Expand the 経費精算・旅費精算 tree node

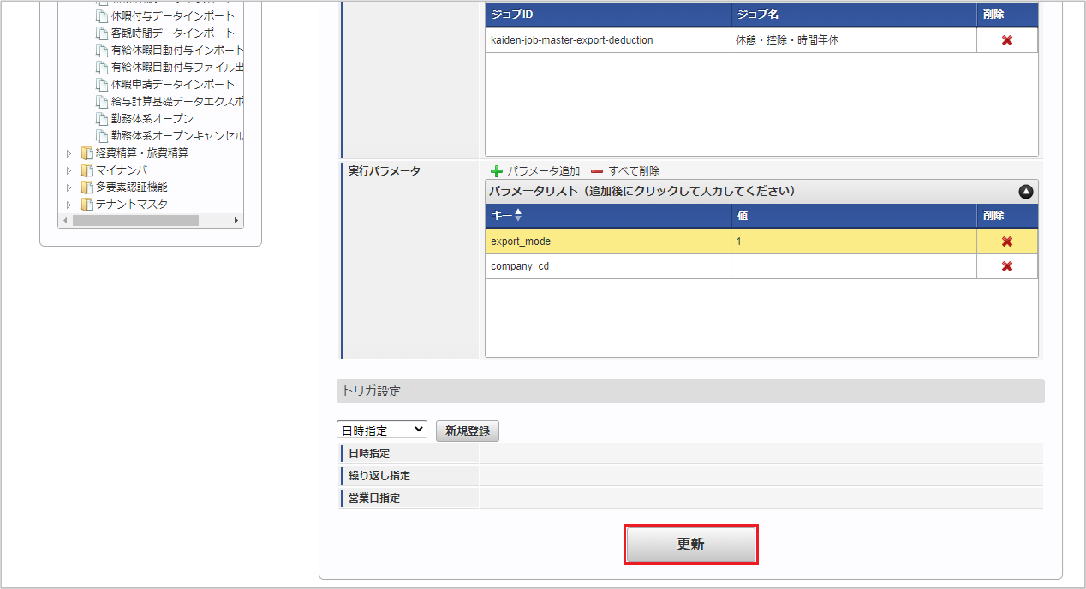tap(69, 153)
